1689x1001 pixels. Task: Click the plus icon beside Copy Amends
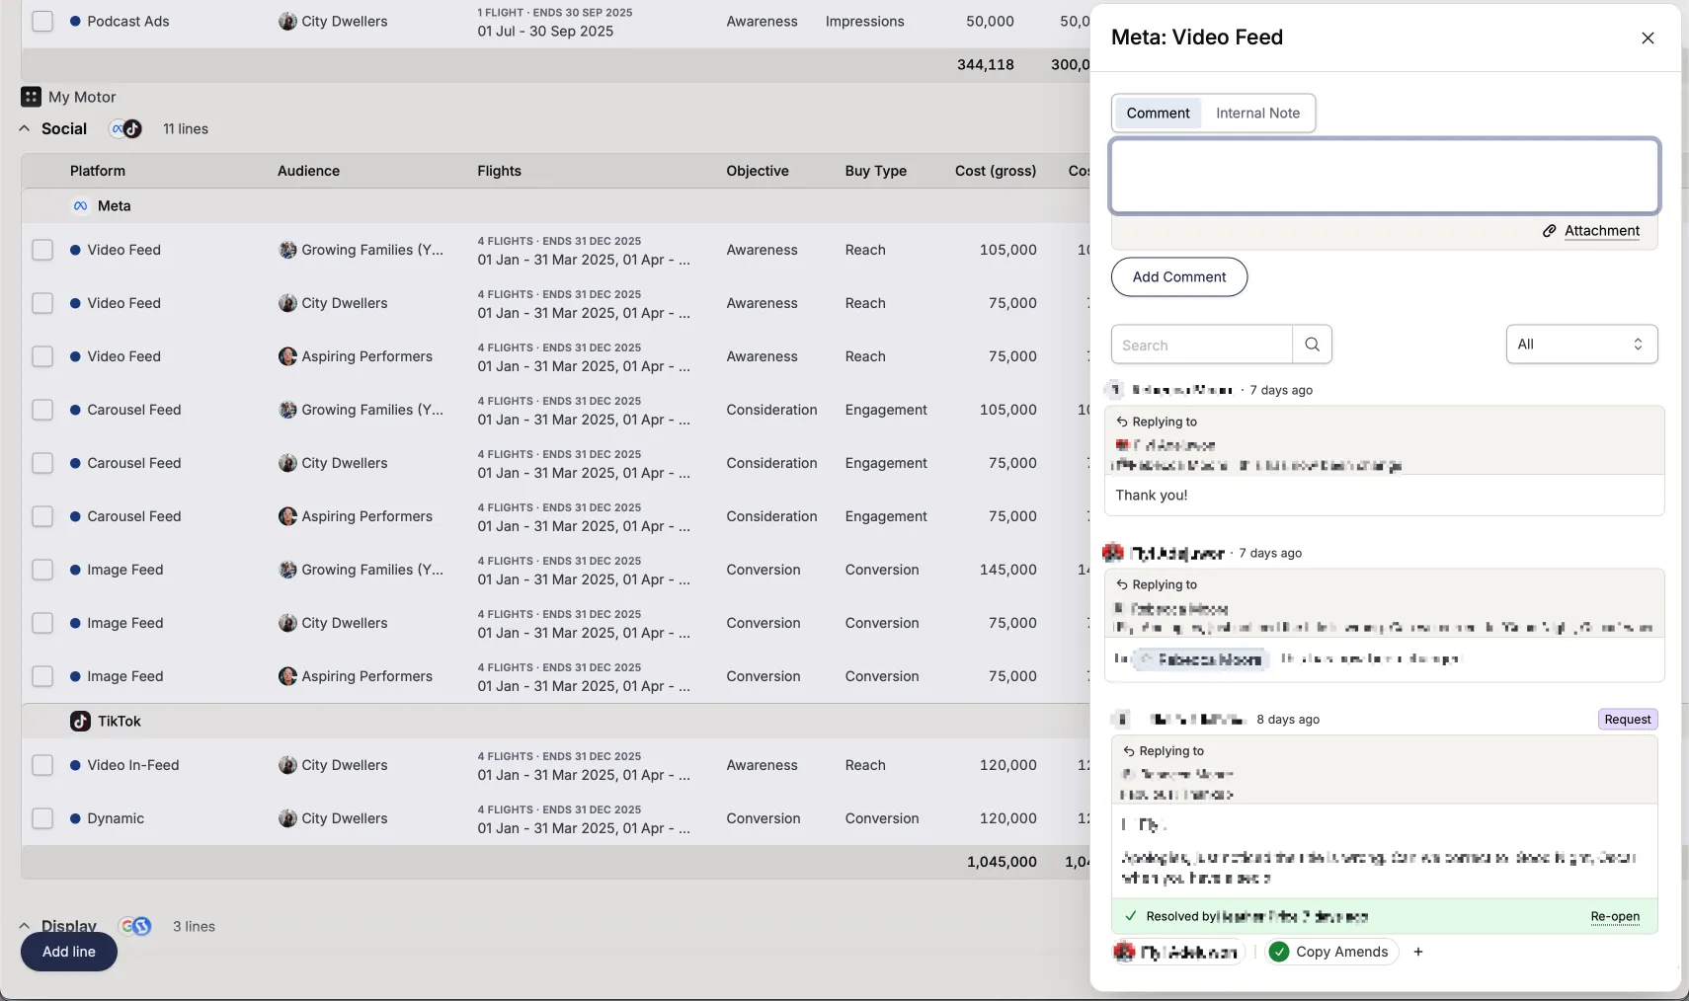coord(1418,952)
